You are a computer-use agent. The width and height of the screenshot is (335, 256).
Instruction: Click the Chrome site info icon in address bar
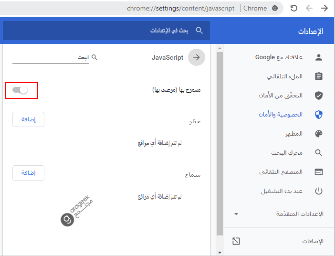pyautogui.click(x=275, y=8)
